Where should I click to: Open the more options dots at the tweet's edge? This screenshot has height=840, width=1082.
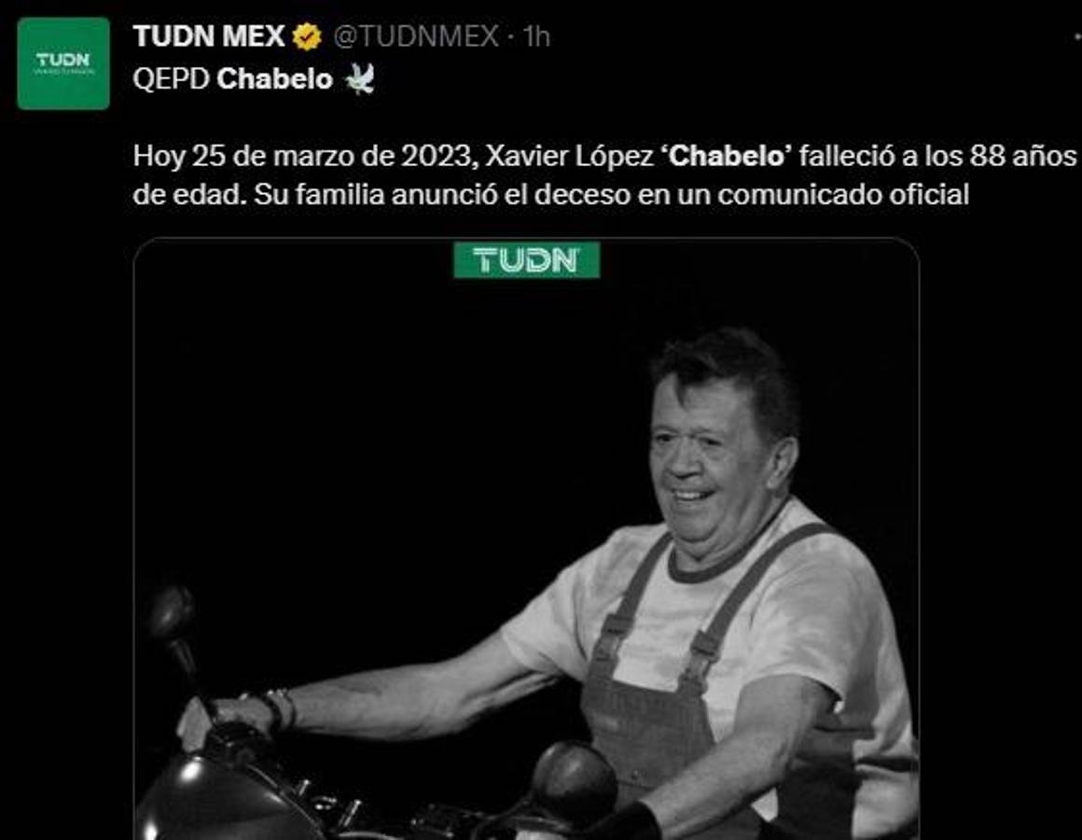pyautogui.click(x=1075, y=37)
